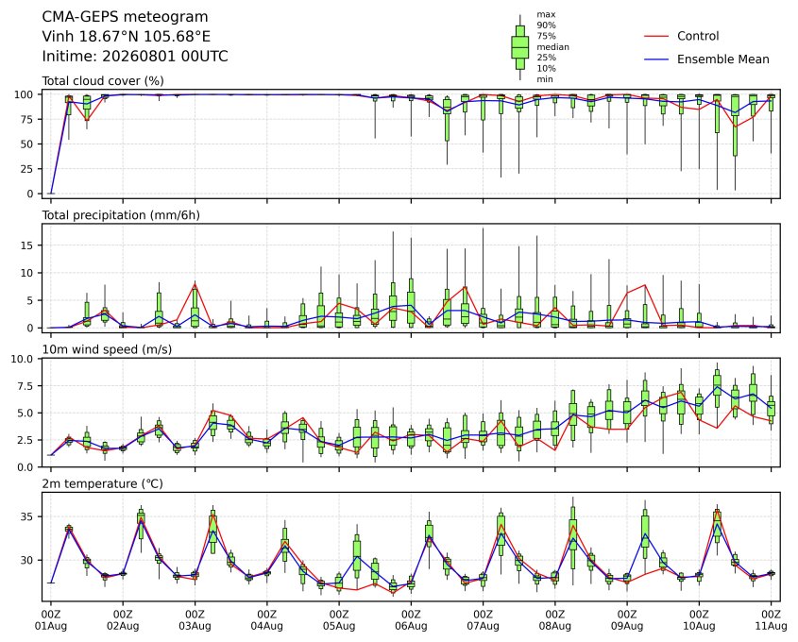Select the Control legend label

698,36
